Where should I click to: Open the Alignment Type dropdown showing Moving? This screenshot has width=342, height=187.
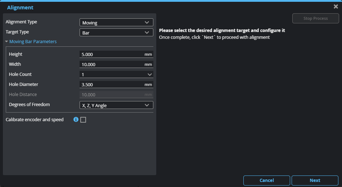(x=116, y=23)
